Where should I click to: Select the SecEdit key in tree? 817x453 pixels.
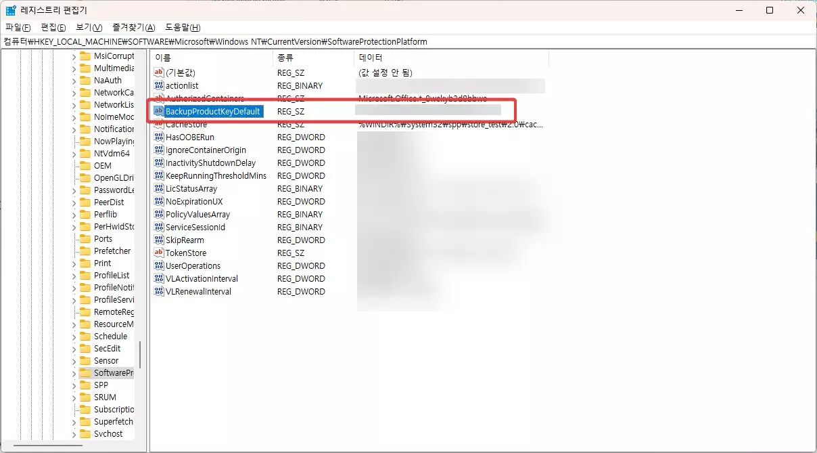coord(107,348)
